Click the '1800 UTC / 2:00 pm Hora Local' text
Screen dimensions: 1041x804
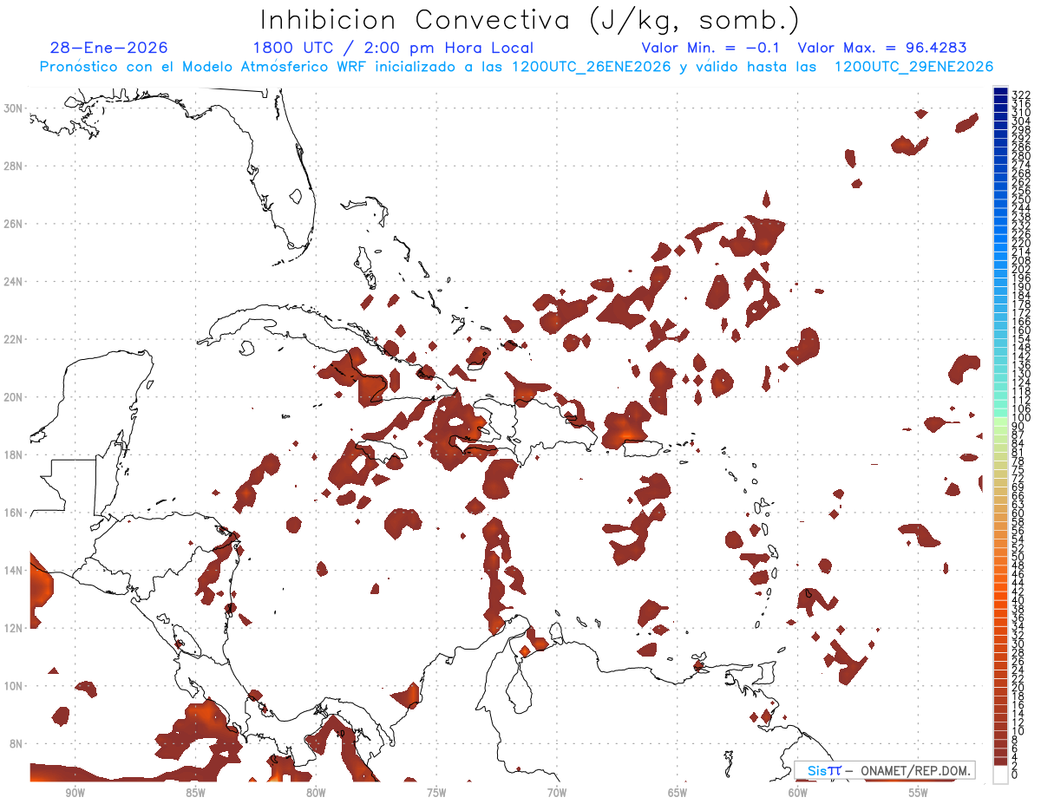(393, 48)
